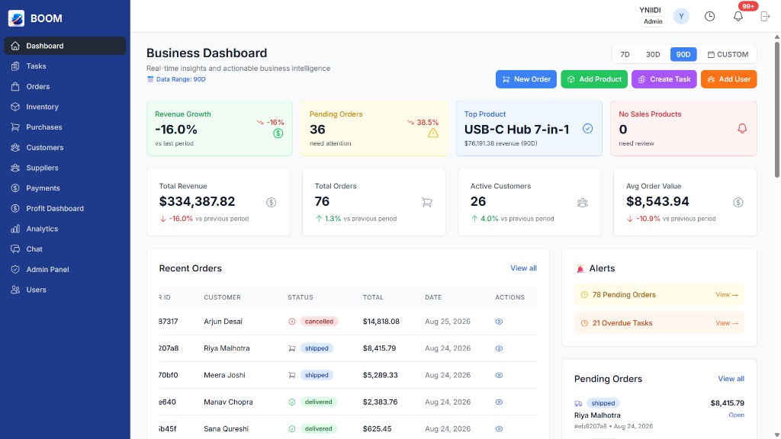Click the Add Product button
The height and width of the screenshot is (439, 781).
(593, 79)
